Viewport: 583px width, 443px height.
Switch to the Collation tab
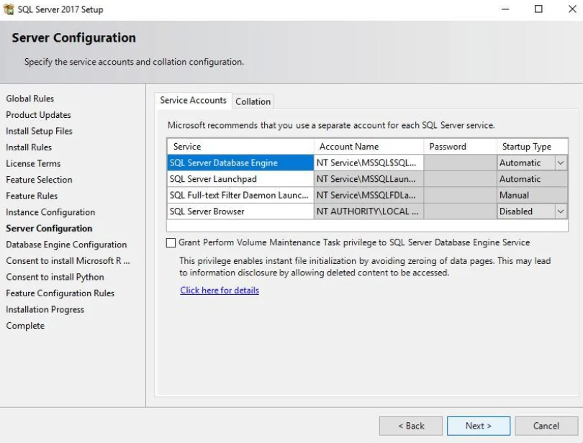coord(253,101)
